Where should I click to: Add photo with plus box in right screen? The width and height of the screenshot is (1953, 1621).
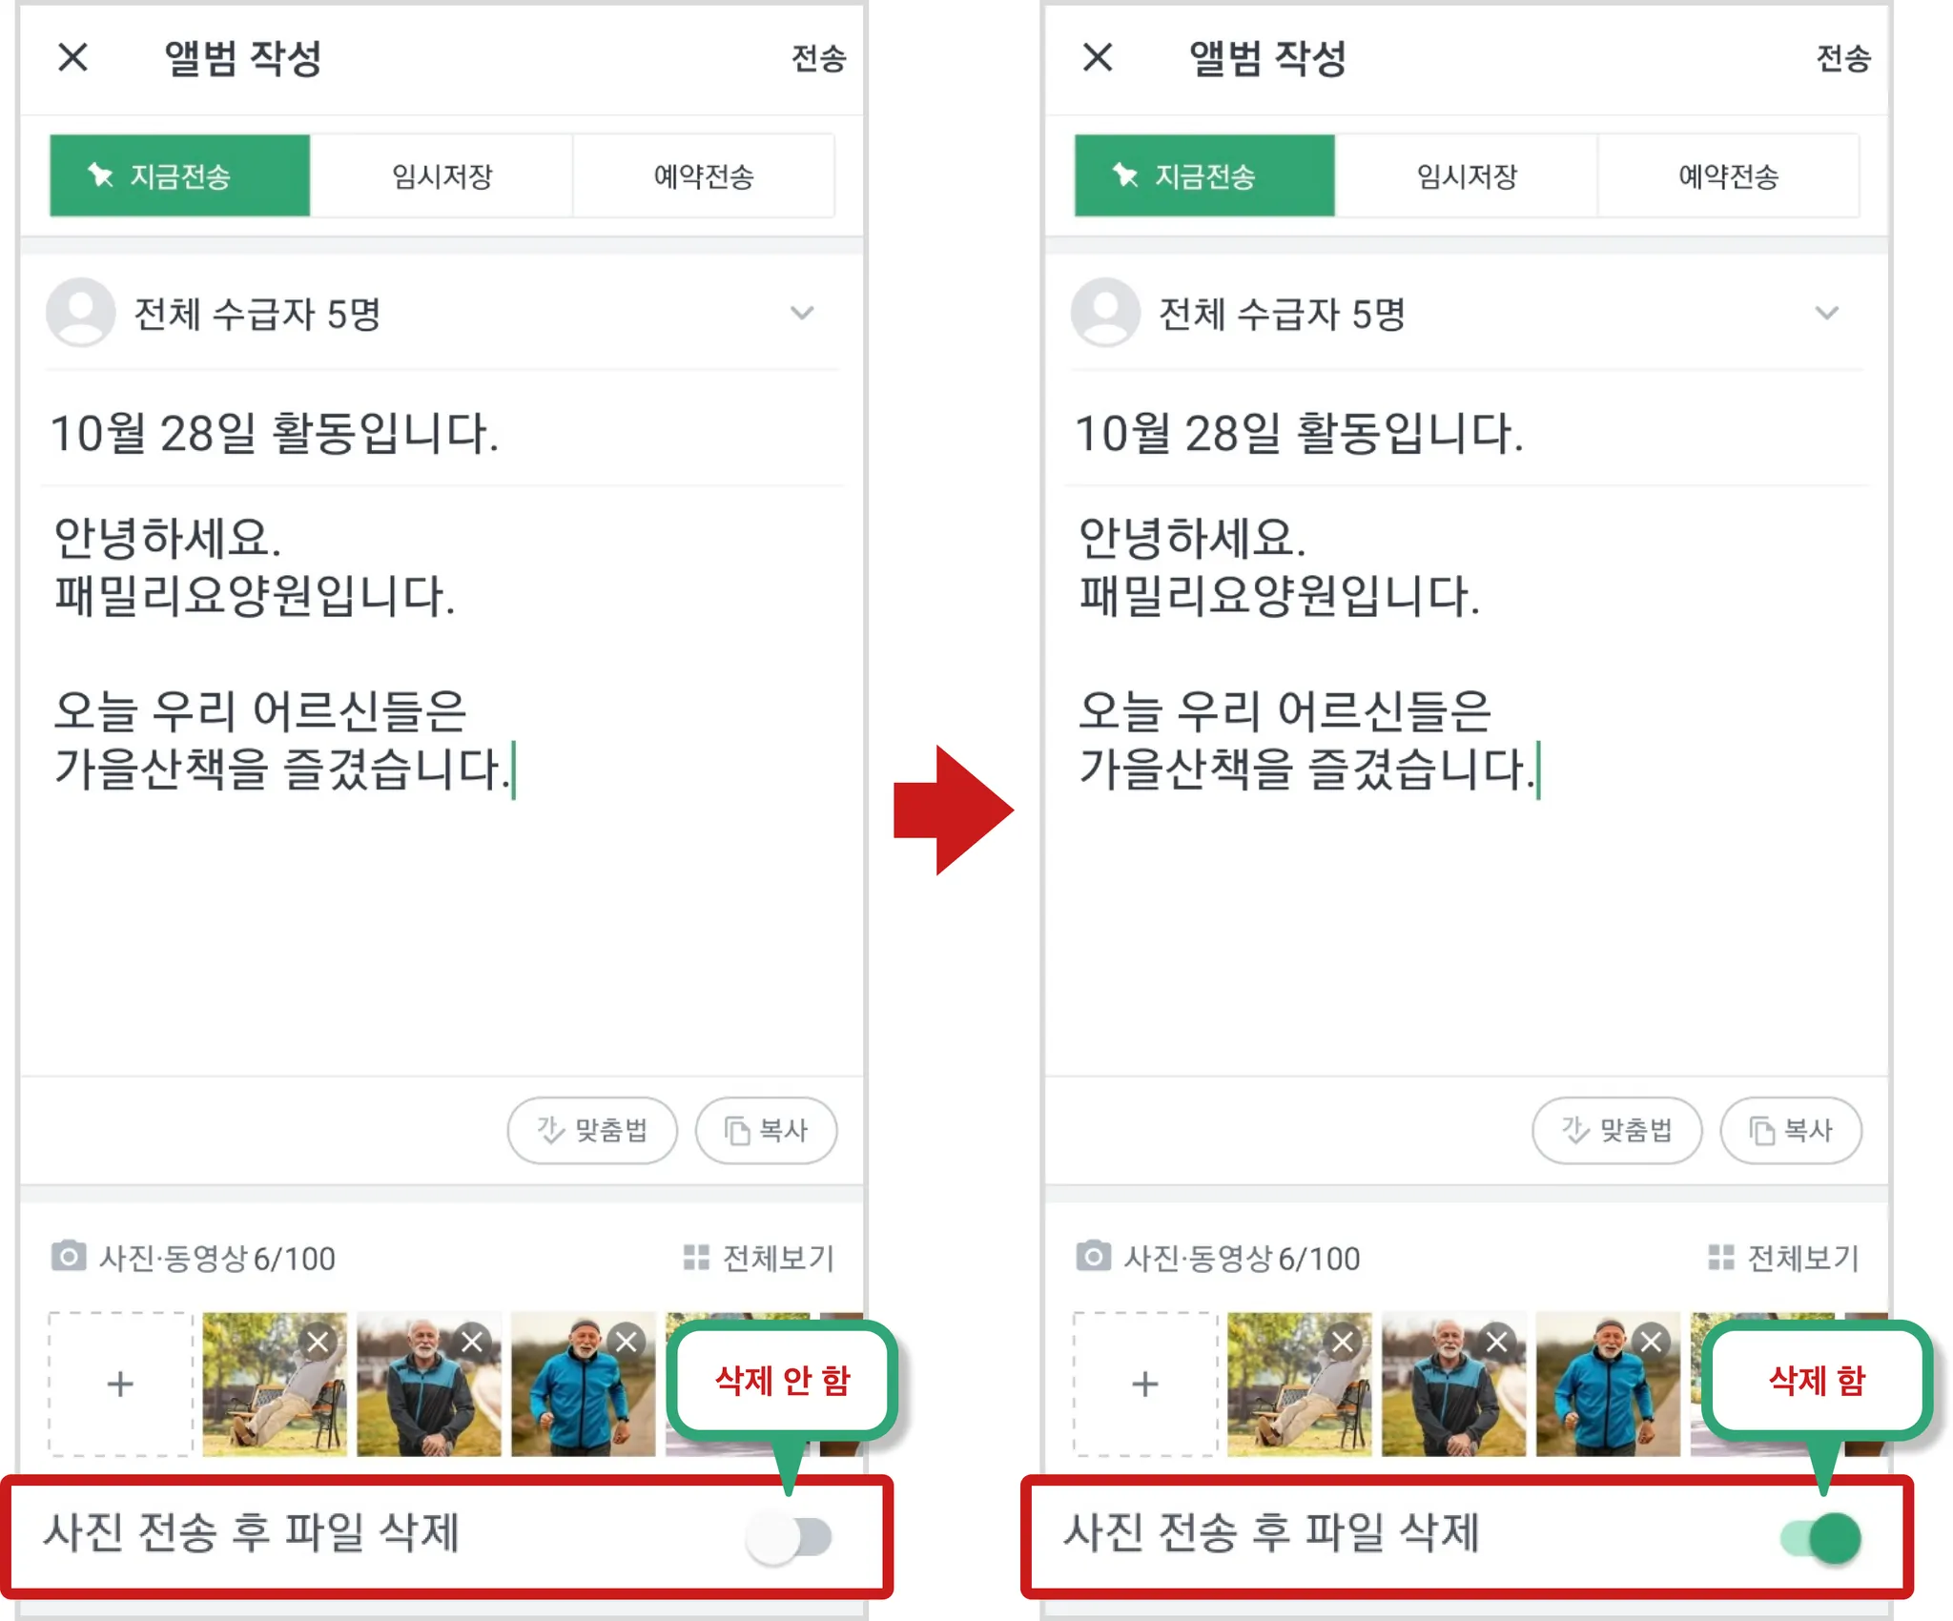pyautogui.click(x=1144, y=1384)
